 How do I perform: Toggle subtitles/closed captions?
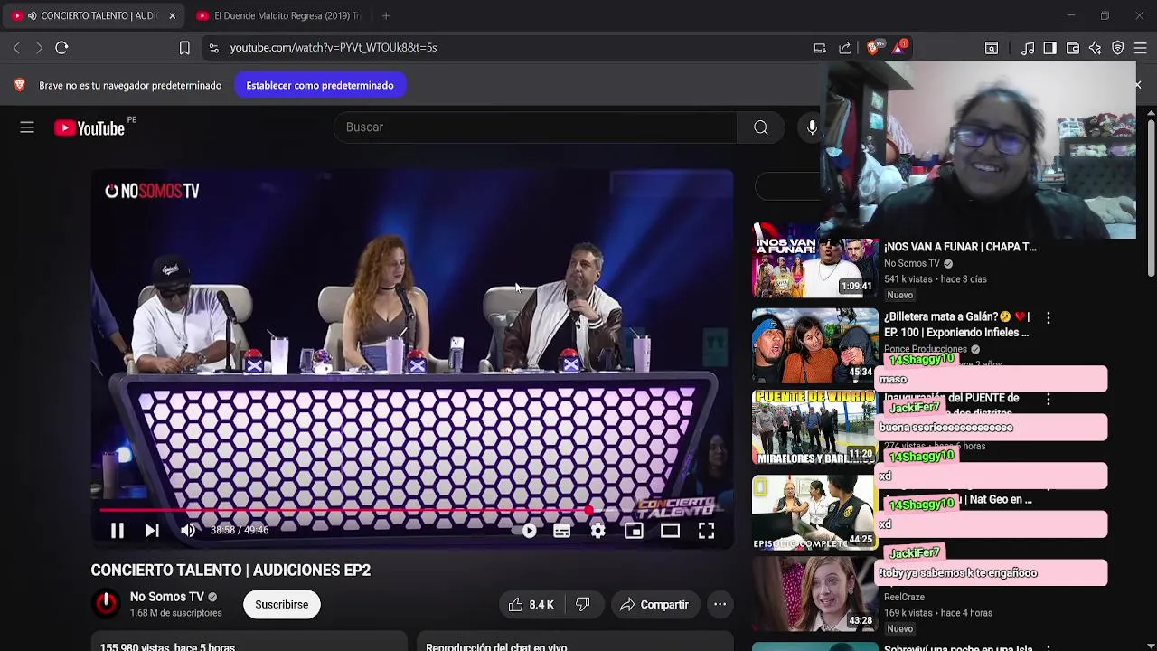point(562,531)
